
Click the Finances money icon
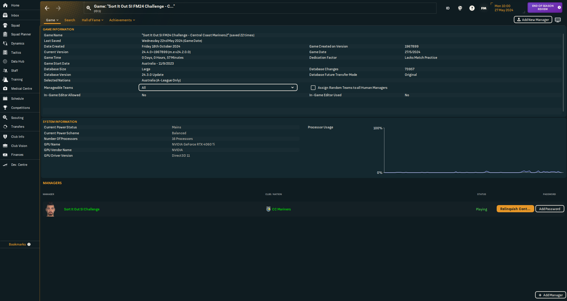(5, 155)
